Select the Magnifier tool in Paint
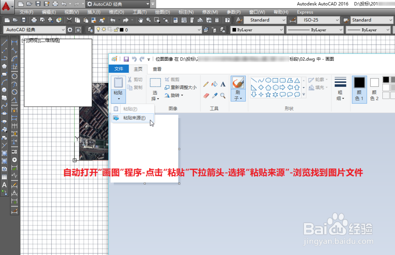The image size is (395, 255). 223,96
